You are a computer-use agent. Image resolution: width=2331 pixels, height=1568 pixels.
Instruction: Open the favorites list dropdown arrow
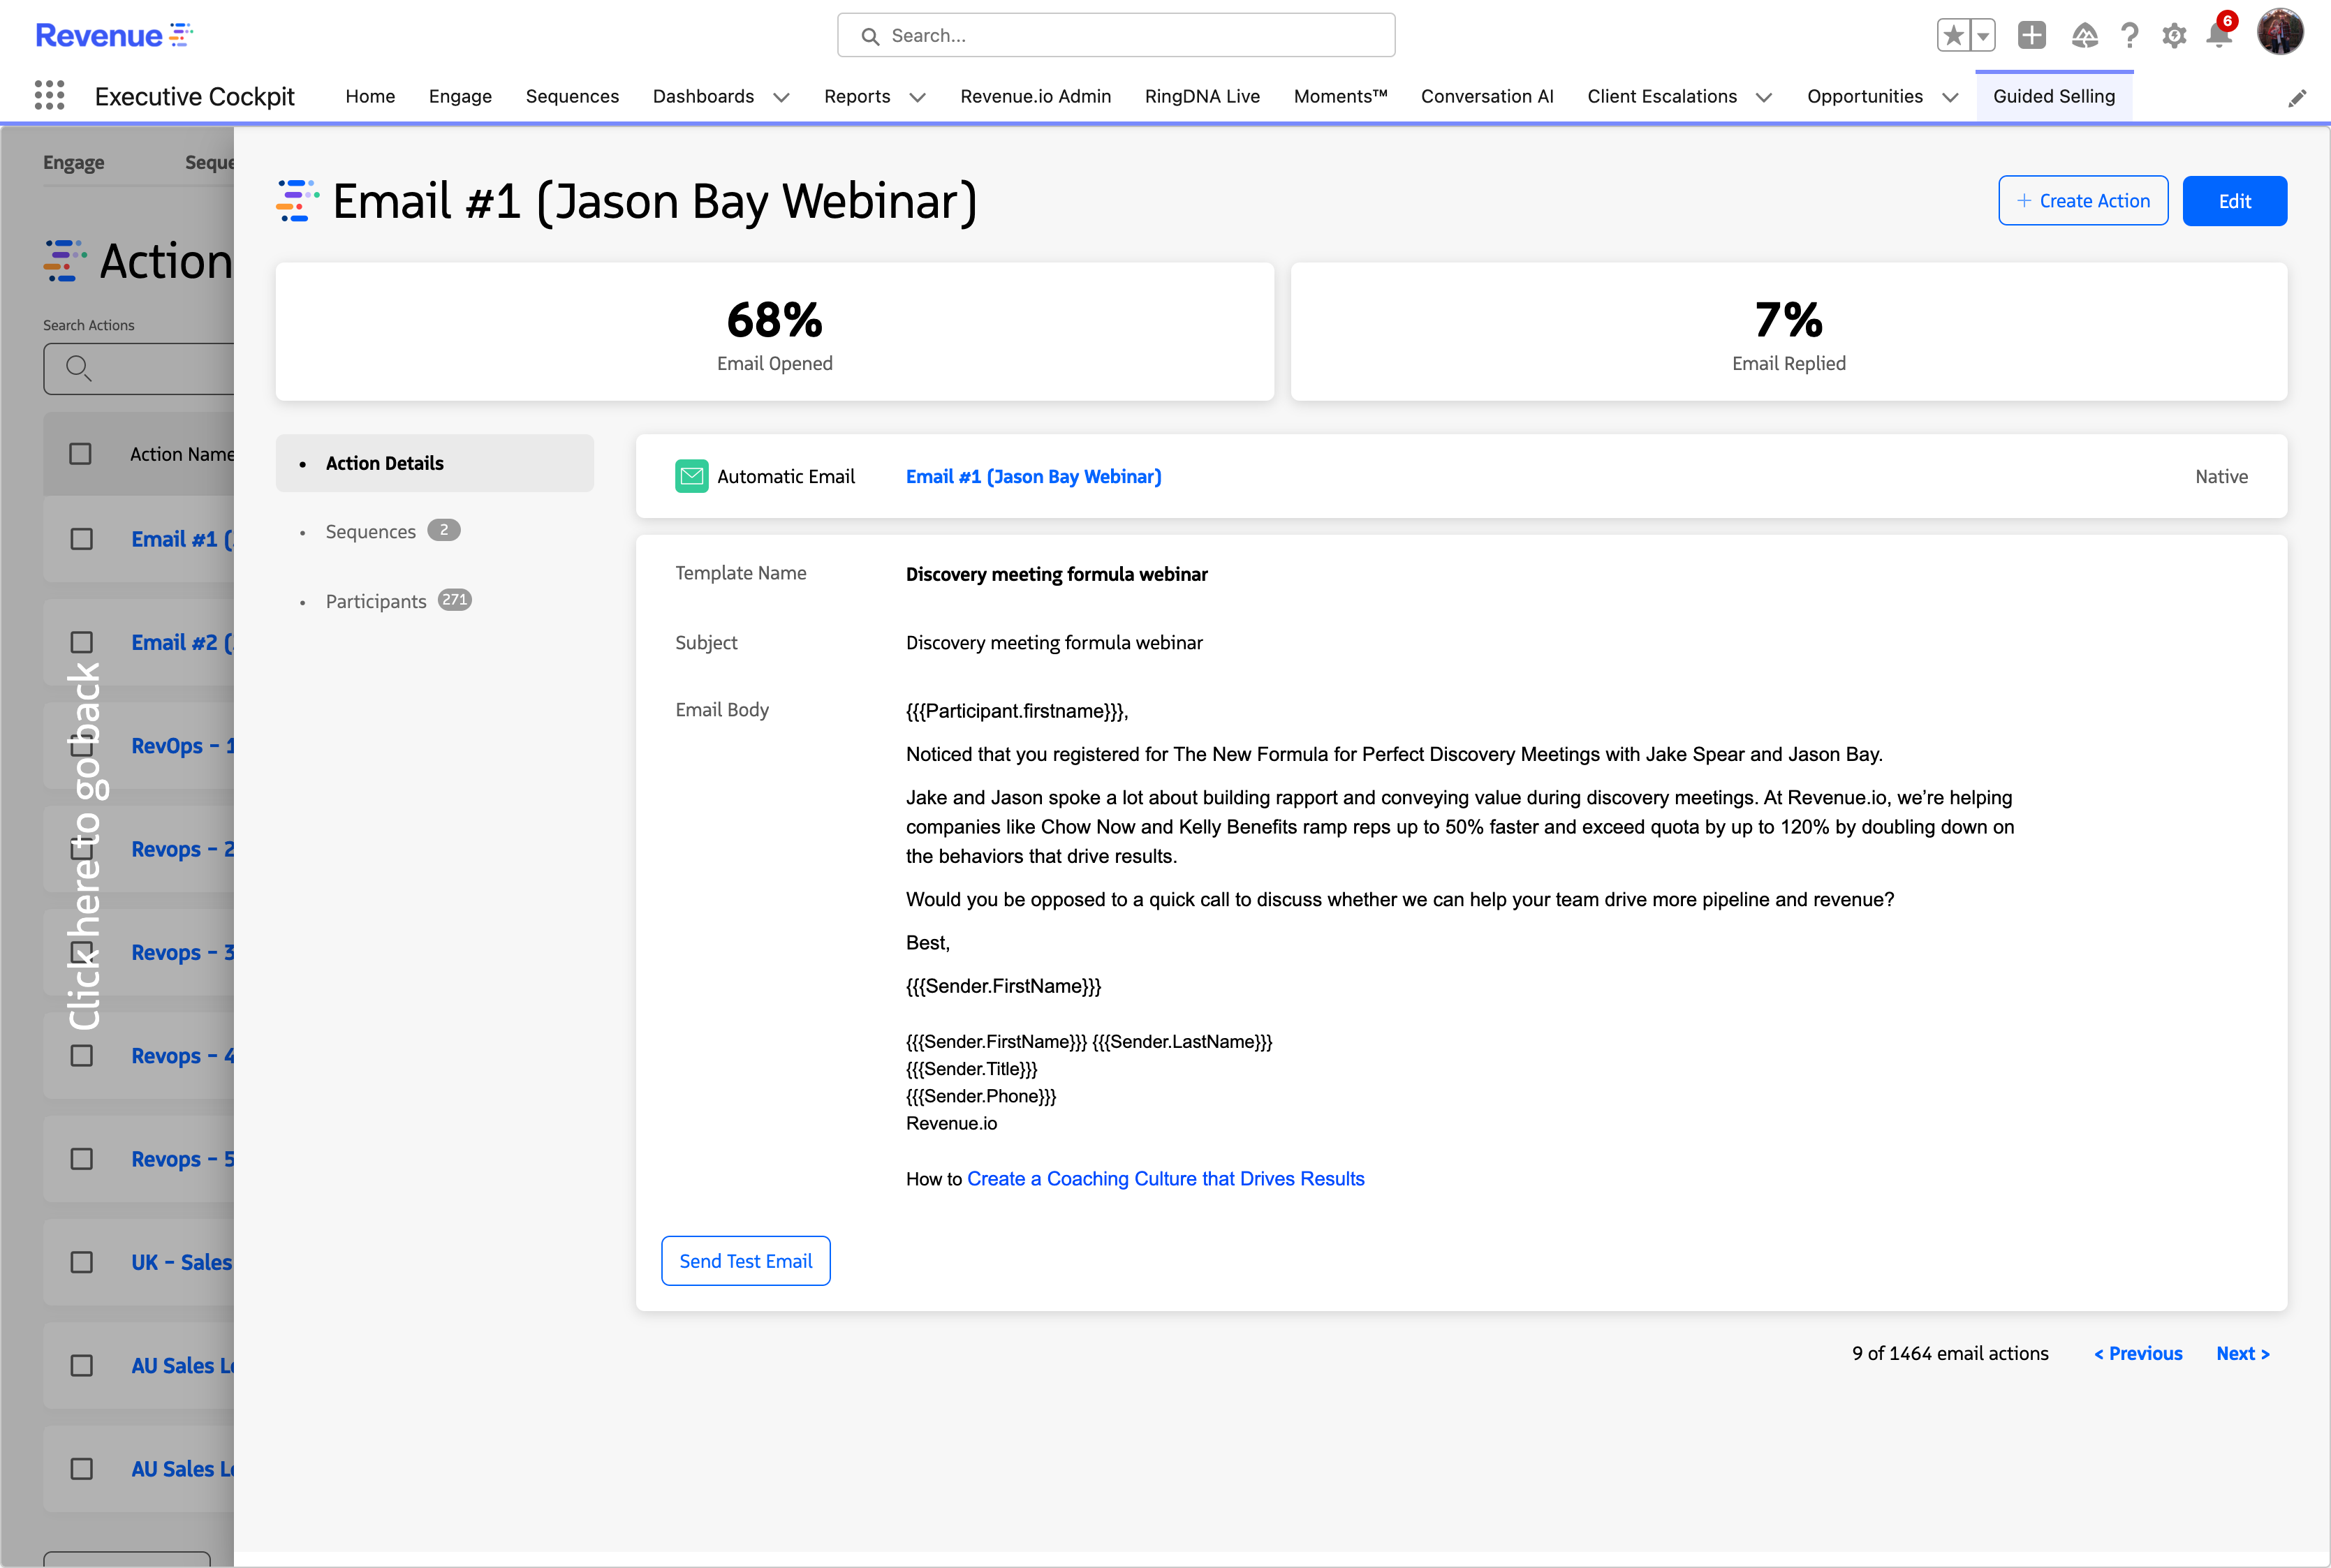click(x=1982, y=36)
